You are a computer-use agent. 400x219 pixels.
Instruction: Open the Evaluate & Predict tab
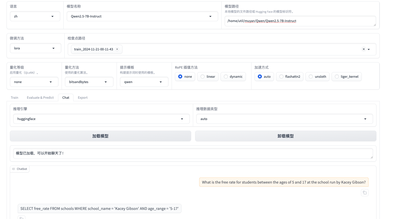(x=40, y=97)
